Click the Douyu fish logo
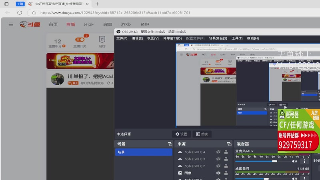320x180 pixels. [30, 24]
